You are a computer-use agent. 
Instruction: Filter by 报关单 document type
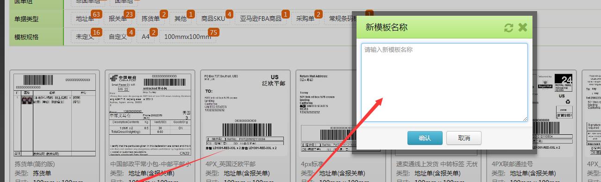[118, 19]
